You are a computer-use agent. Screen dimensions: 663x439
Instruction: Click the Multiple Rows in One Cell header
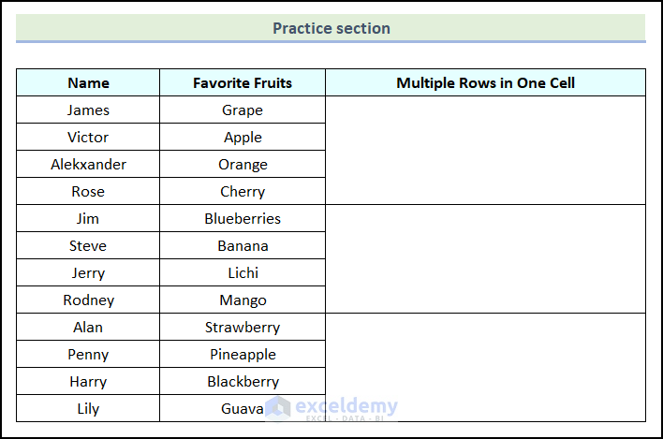(485, 82)
